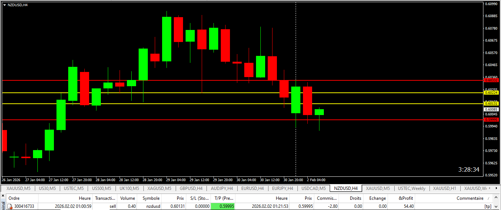Screen dimensions: 501x210
Task: Click the chart dropdown triangle beside NZDUSD,H4
Action: pos(4,5)
